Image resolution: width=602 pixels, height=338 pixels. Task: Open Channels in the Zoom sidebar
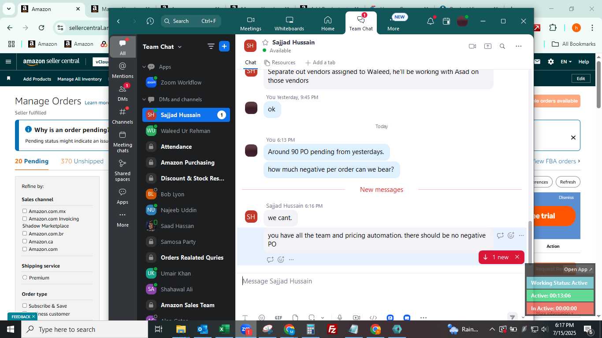pyautogui.click(x=123, y=116)
